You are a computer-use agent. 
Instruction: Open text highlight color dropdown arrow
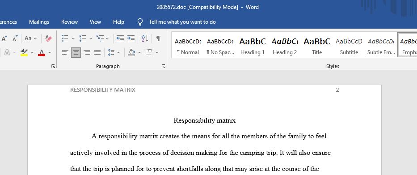point(32,52)
